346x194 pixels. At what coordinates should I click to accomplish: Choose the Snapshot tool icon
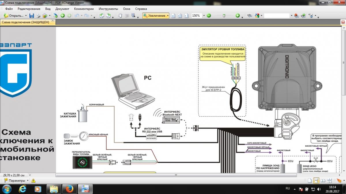(127, 16)
